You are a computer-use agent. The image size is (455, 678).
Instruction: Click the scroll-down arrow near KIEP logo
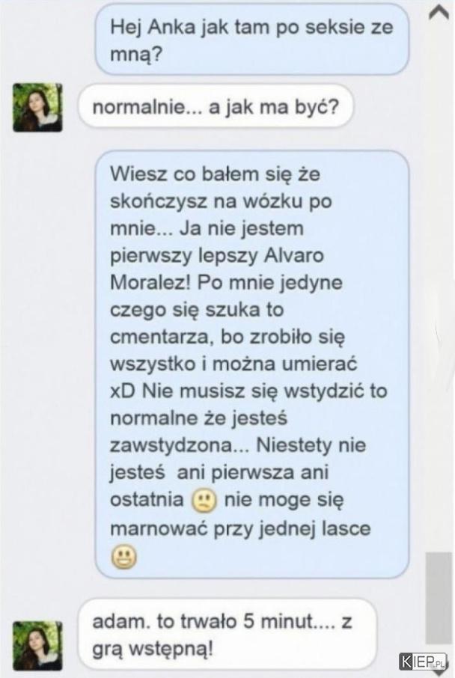[x=439, y=674]
